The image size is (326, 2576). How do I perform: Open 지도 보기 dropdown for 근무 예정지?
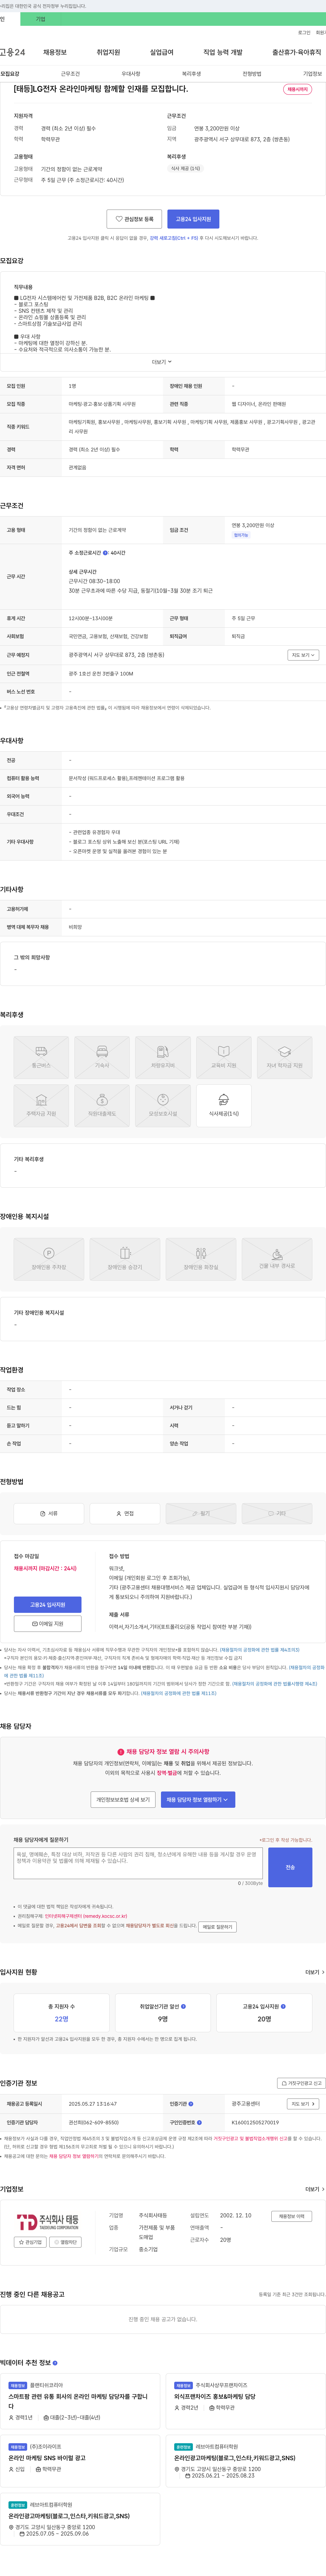pos(303,655)
